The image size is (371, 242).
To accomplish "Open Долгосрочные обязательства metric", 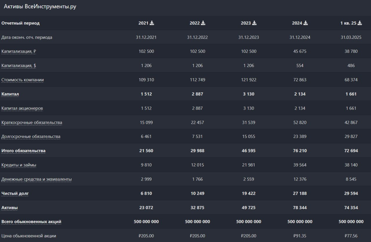I will tap(31, 137).
